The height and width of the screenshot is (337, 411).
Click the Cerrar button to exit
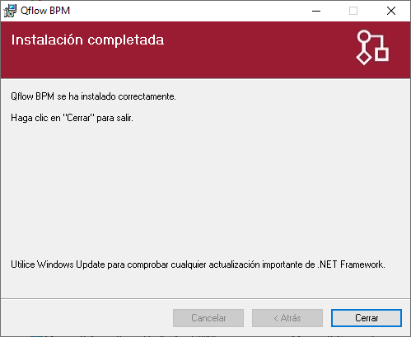[367, 318]
